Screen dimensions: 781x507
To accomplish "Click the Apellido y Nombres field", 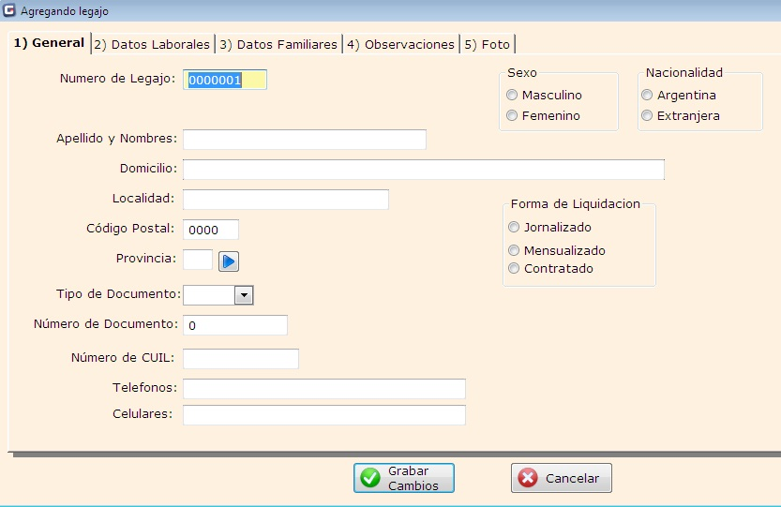I will pos(304,140).
